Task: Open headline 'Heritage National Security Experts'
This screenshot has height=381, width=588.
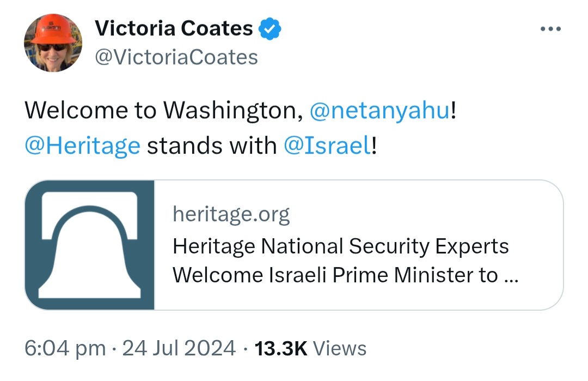Action: (x=340, y=246)
